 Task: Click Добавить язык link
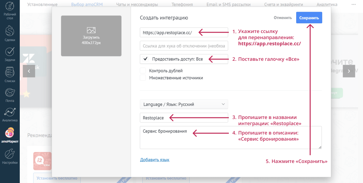coord(155,160)
